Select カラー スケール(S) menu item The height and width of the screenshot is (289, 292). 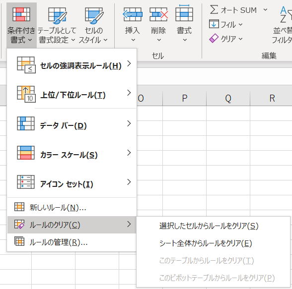click(72, 153)
